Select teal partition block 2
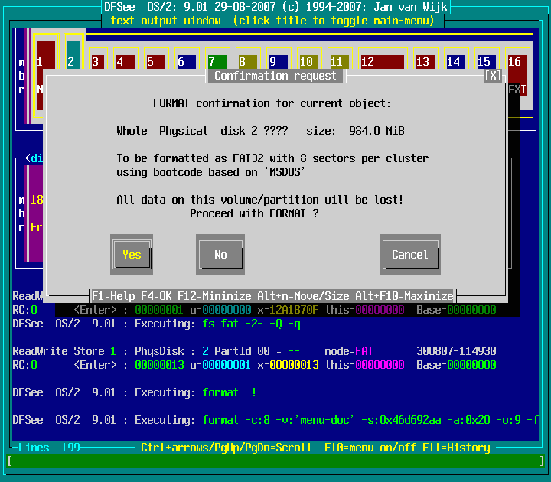The height and width of the screenshot is (482, 551). point(73,61)
